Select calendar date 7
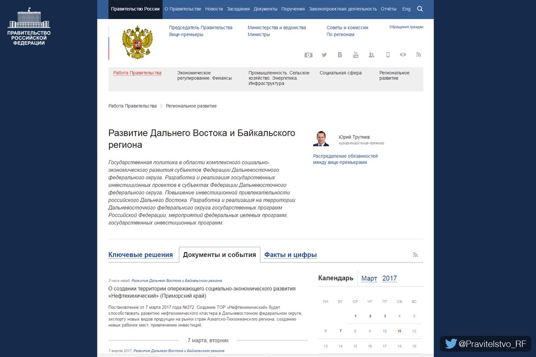Image resolution: width=536 pixels, height=357 pixels. tap(340, 331)
